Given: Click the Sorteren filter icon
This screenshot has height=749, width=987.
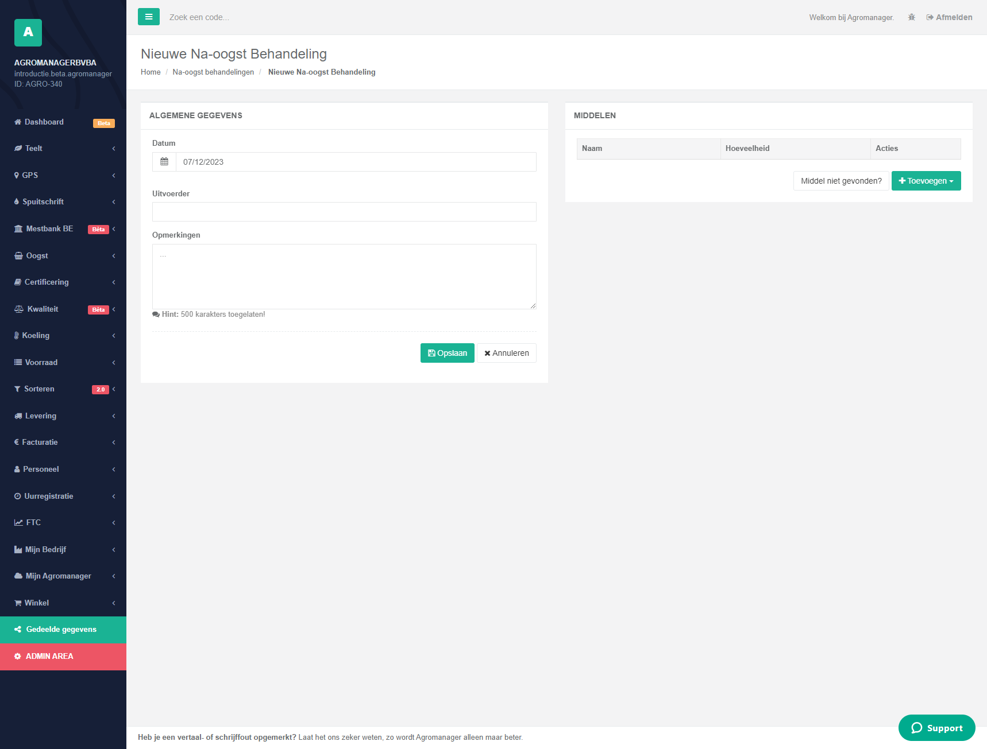Looking at the screenshot, I should coord(17,389).
